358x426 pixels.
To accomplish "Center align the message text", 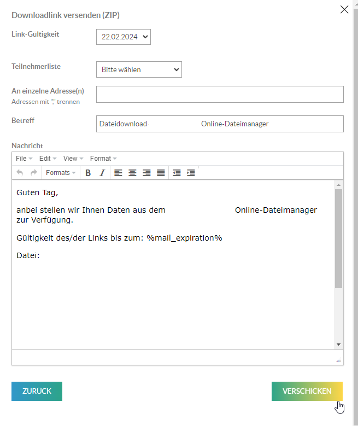I will coord(132,173).
